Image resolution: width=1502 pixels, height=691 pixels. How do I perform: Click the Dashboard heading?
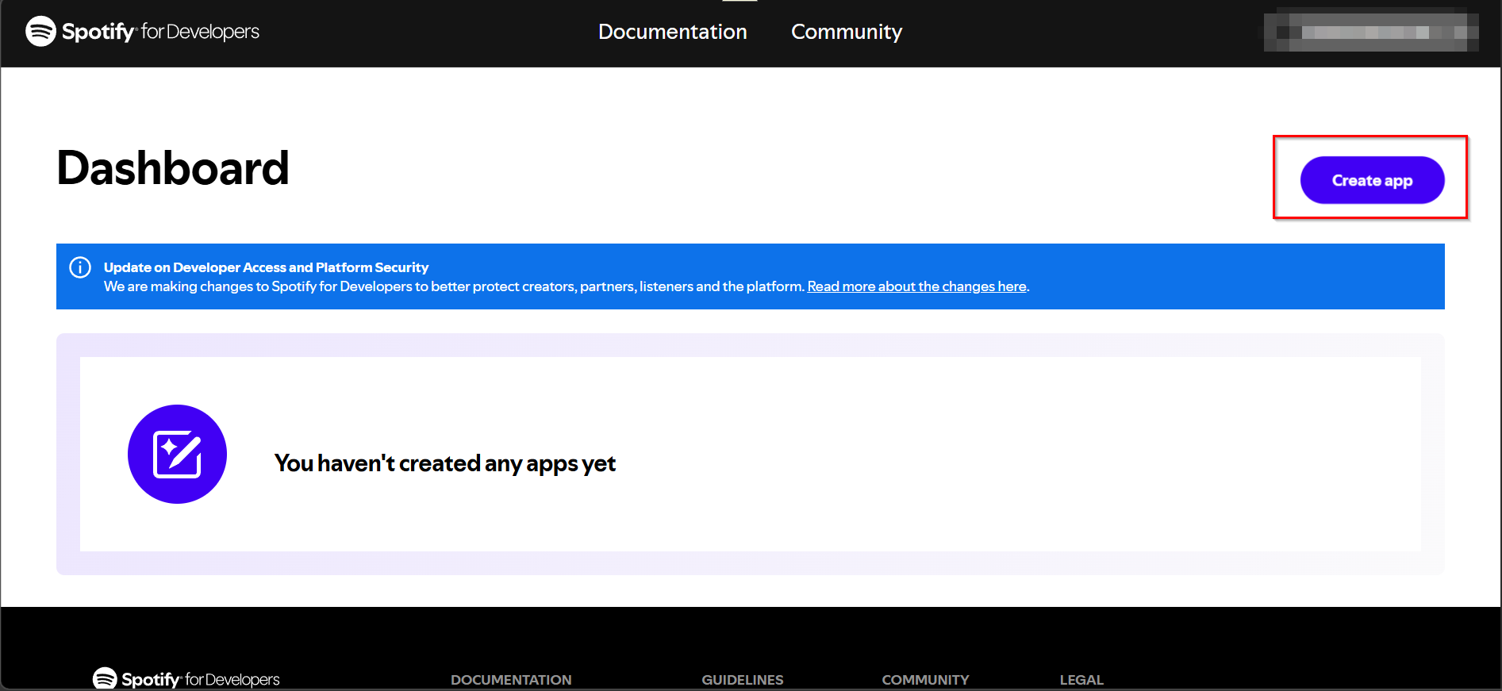tap(173, 168)
